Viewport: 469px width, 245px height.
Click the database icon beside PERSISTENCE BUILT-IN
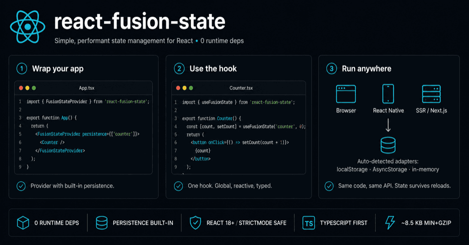102,223
